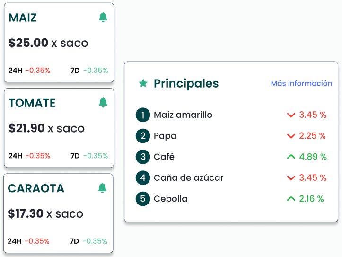Click the star icon beside Principales
This screenshot has width=342, height=257.
click(x=143, y=83)
